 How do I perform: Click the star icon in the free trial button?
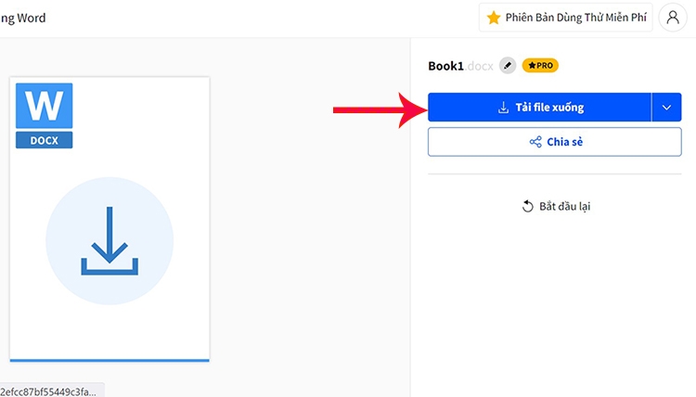(x=494, y=18)
